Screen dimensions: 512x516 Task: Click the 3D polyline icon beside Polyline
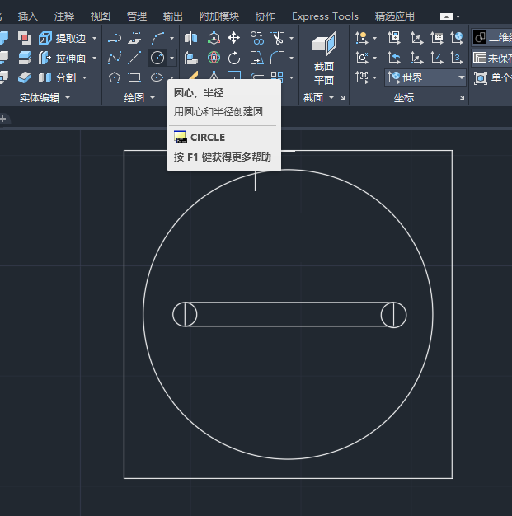click(x=134, y=39)
